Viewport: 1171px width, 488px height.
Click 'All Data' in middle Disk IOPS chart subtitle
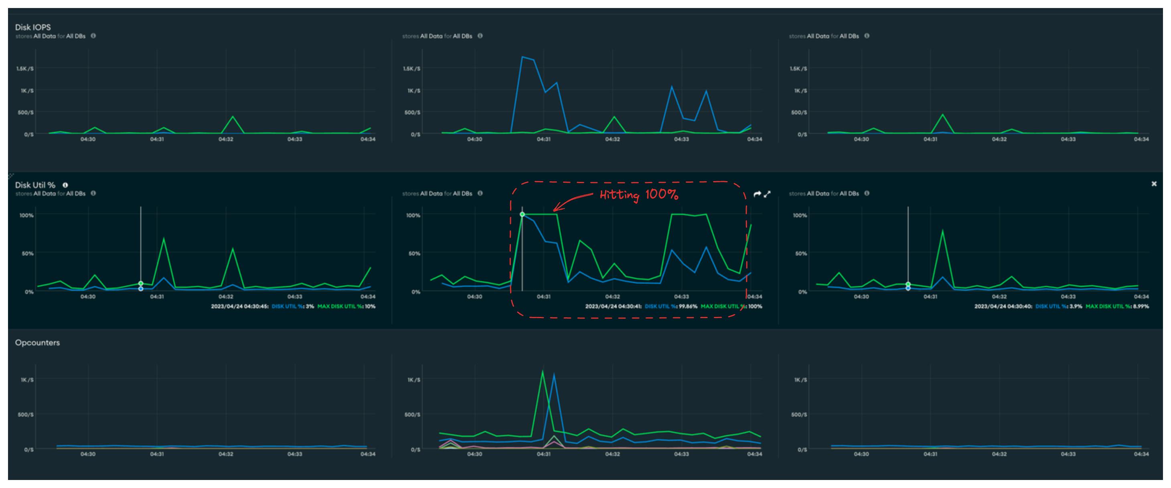(432, 36)
